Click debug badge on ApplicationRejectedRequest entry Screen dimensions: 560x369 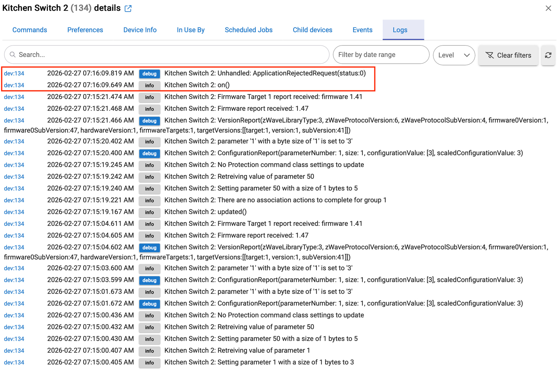tap(149, 74)
